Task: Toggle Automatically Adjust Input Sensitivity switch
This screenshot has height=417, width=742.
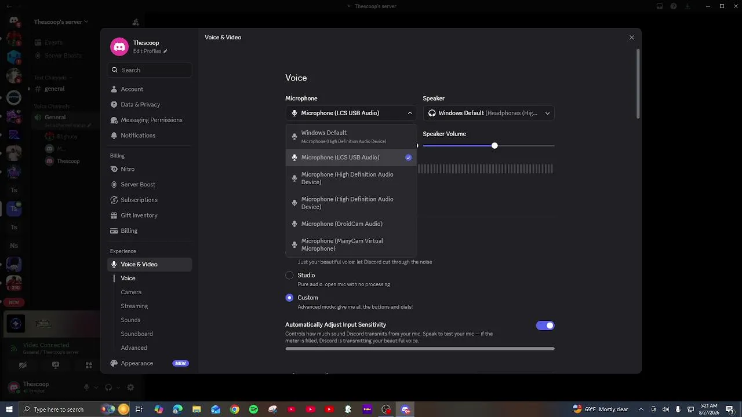Action: pyautogui.click(x=545, y=325)
